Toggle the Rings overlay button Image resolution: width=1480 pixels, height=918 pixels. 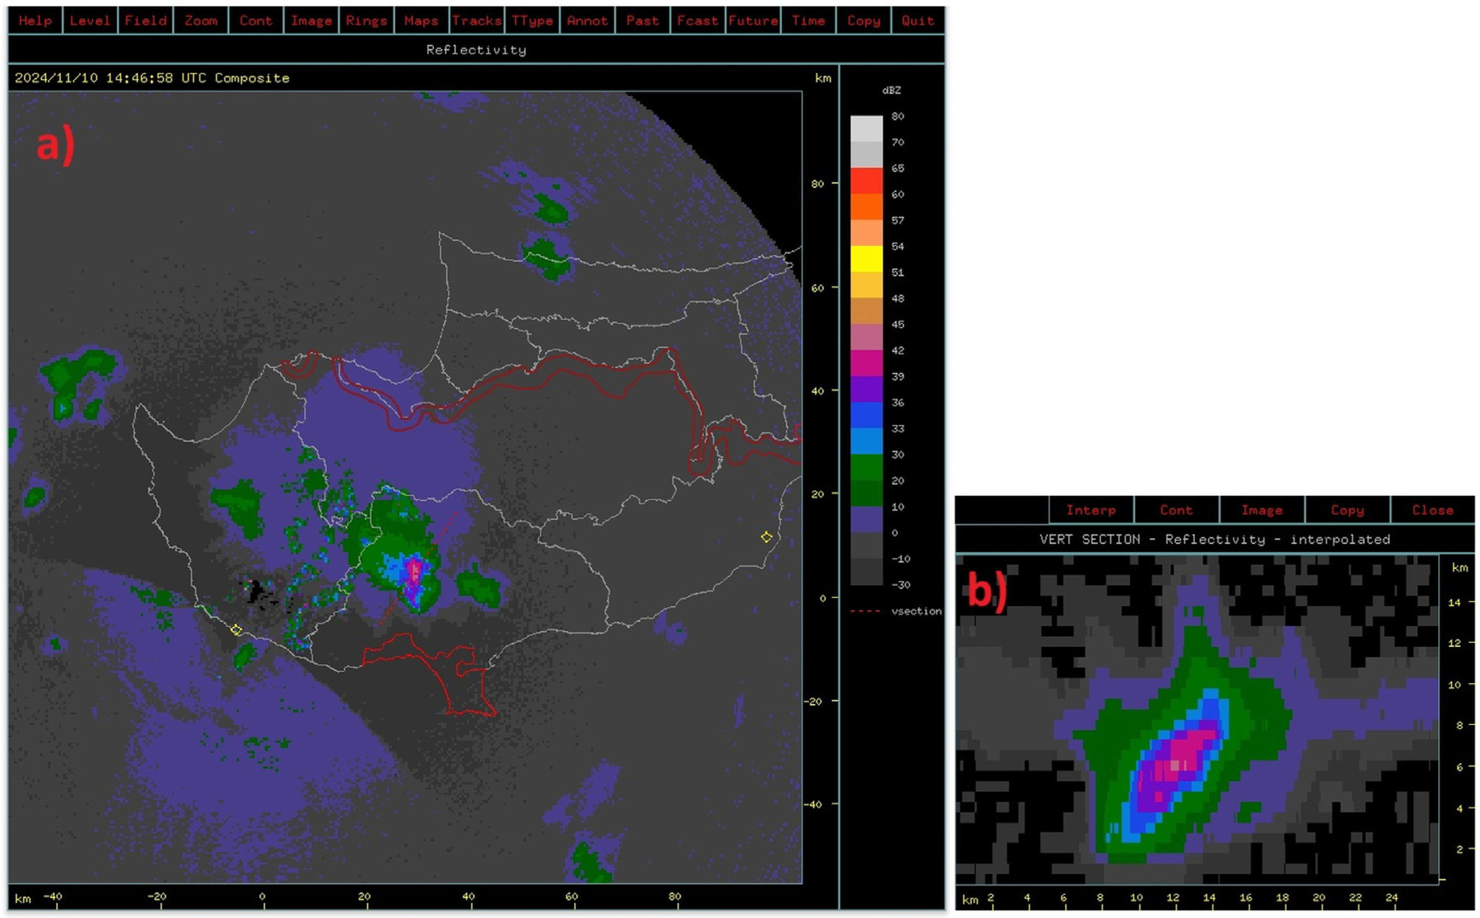click(366, 21)
